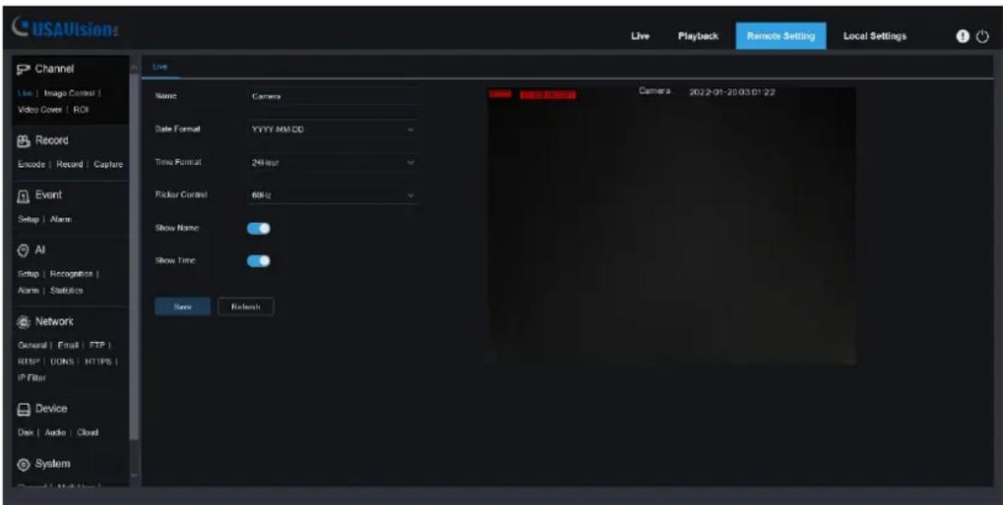
Task: Click the sidebar vertical scrollbar
Action: pos(134,255)
